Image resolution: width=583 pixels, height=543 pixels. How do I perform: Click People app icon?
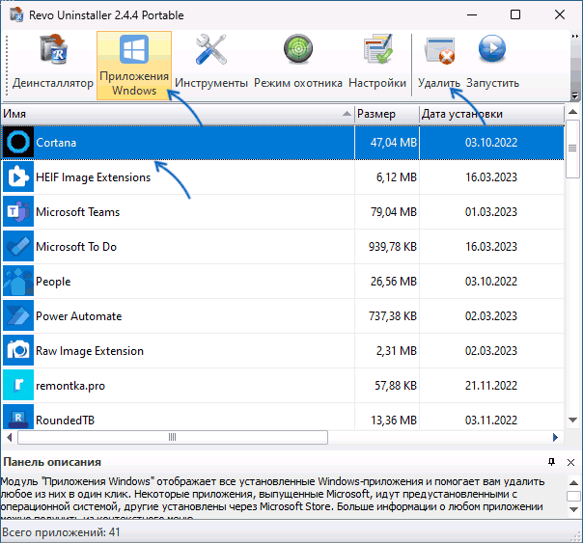pyautogui.click(x=18, y=282)
